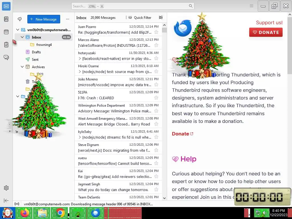Viewport: 292px width, 219px height.
Task: Click the Get Messages cloud icon
Action: pos(20,19)
